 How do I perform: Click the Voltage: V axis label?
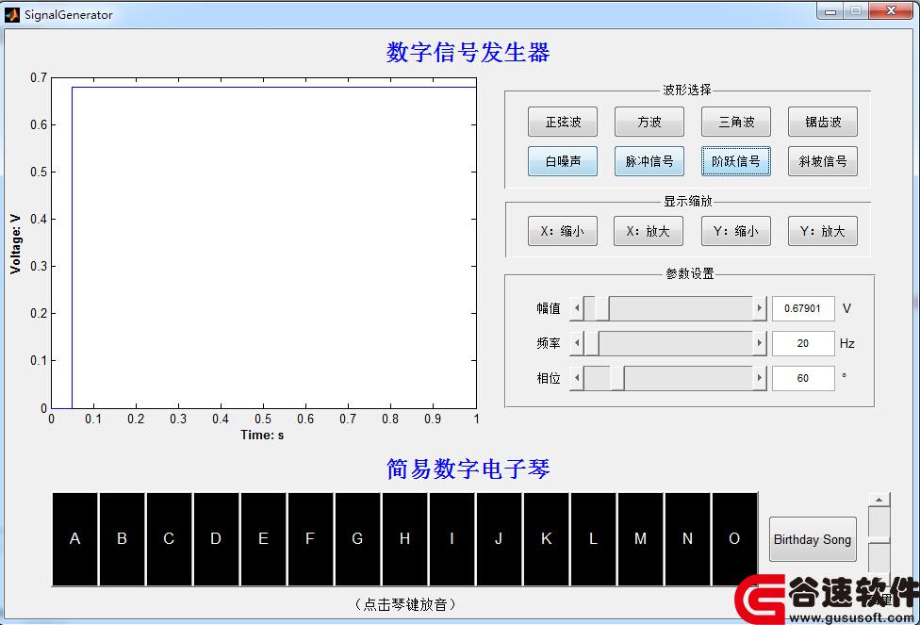click(15, 244)
